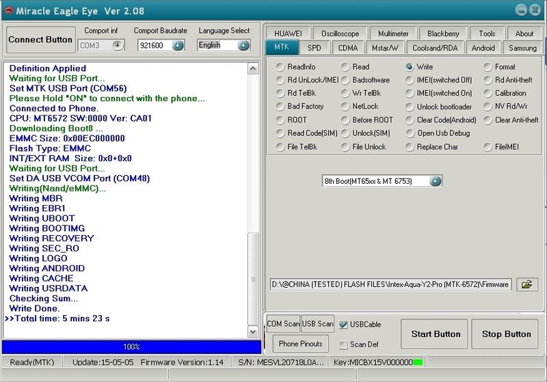Click the English language combo box
The width and height of the screenshot is (547, 382).
(x=224, y=45)
